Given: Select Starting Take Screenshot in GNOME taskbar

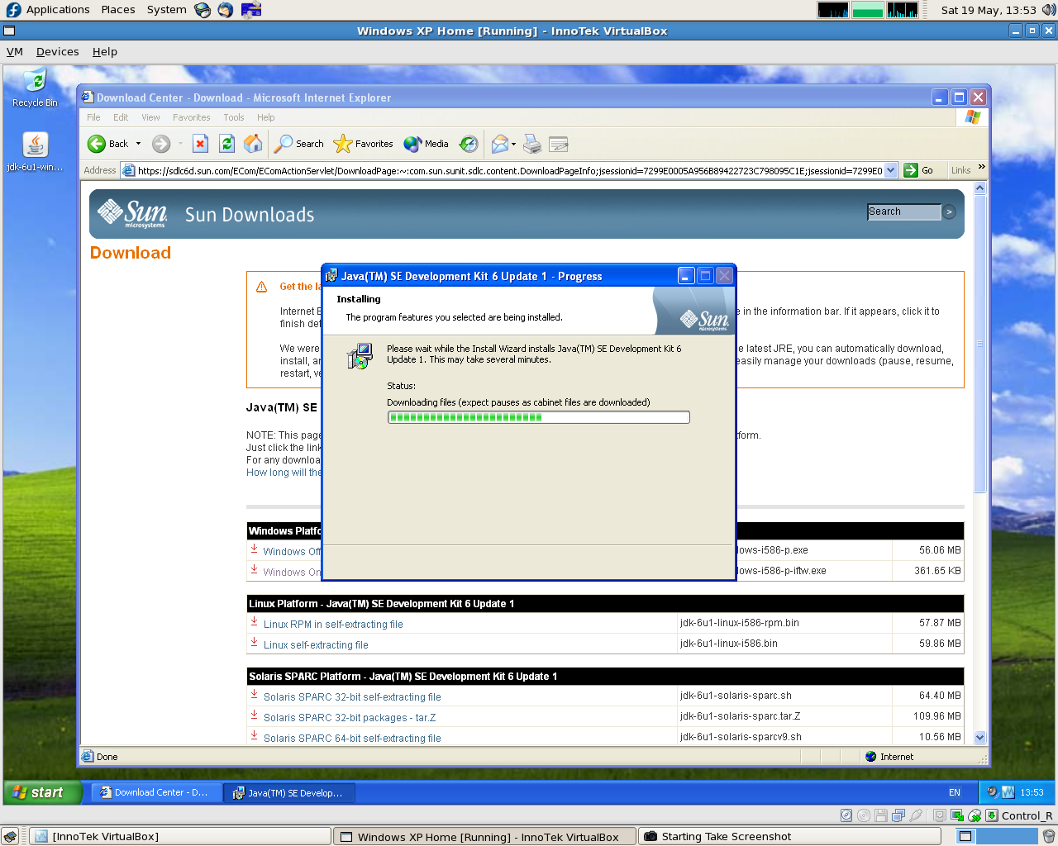Looking at the screenshot, I should point(789,836).
